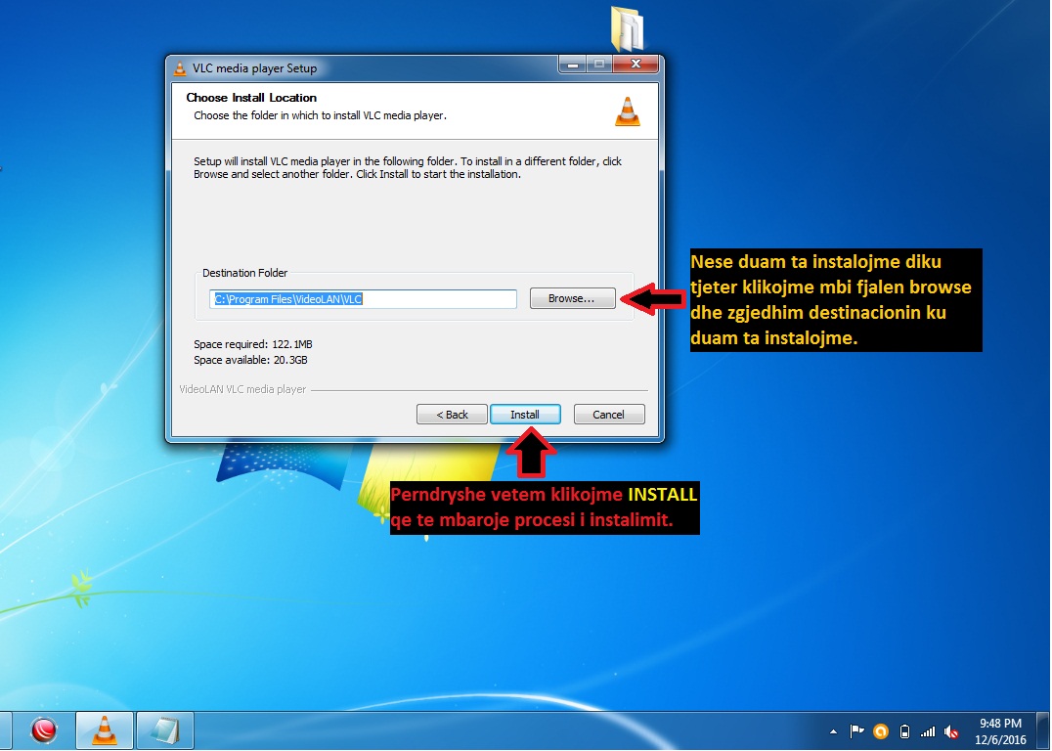Click the orange Avast tray icon
Image resolution: width=1052 pixels, height=751 pixels.
[881, 731]
